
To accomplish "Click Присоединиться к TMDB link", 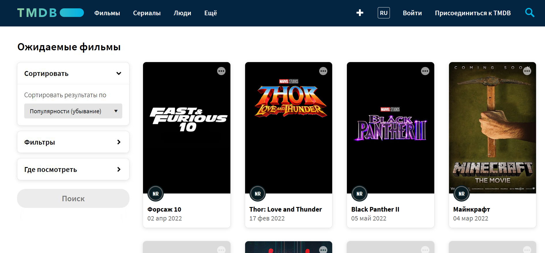I will (473, 13).
